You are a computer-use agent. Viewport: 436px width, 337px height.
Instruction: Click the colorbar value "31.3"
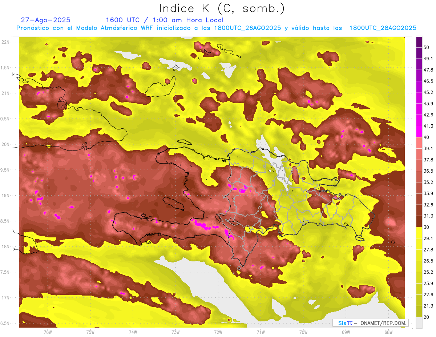(428, 216)
